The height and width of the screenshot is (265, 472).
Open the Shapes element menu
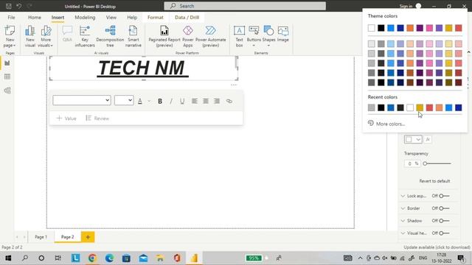click(x=268, y=36)
